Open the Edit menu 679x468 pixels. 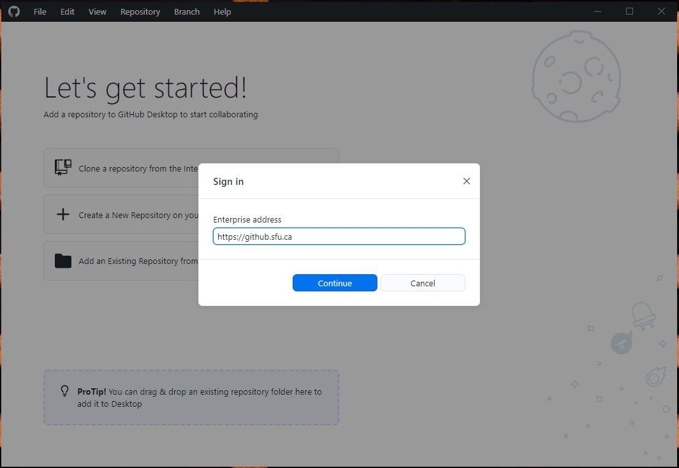pyautogui.click(x=67, y=11)
